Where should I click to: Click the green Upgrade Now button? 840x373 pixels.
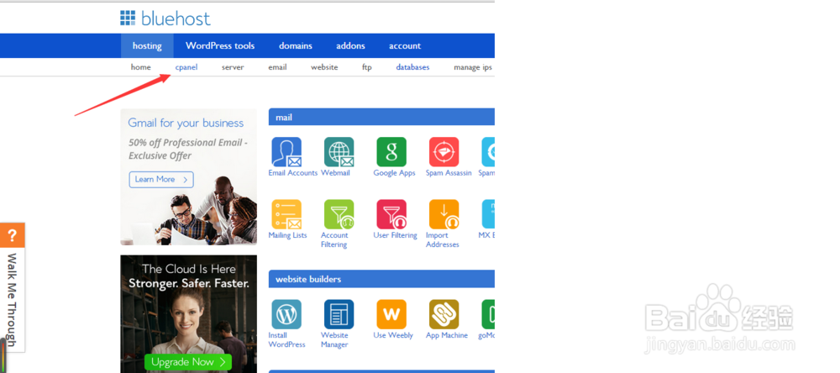(188, 362)
